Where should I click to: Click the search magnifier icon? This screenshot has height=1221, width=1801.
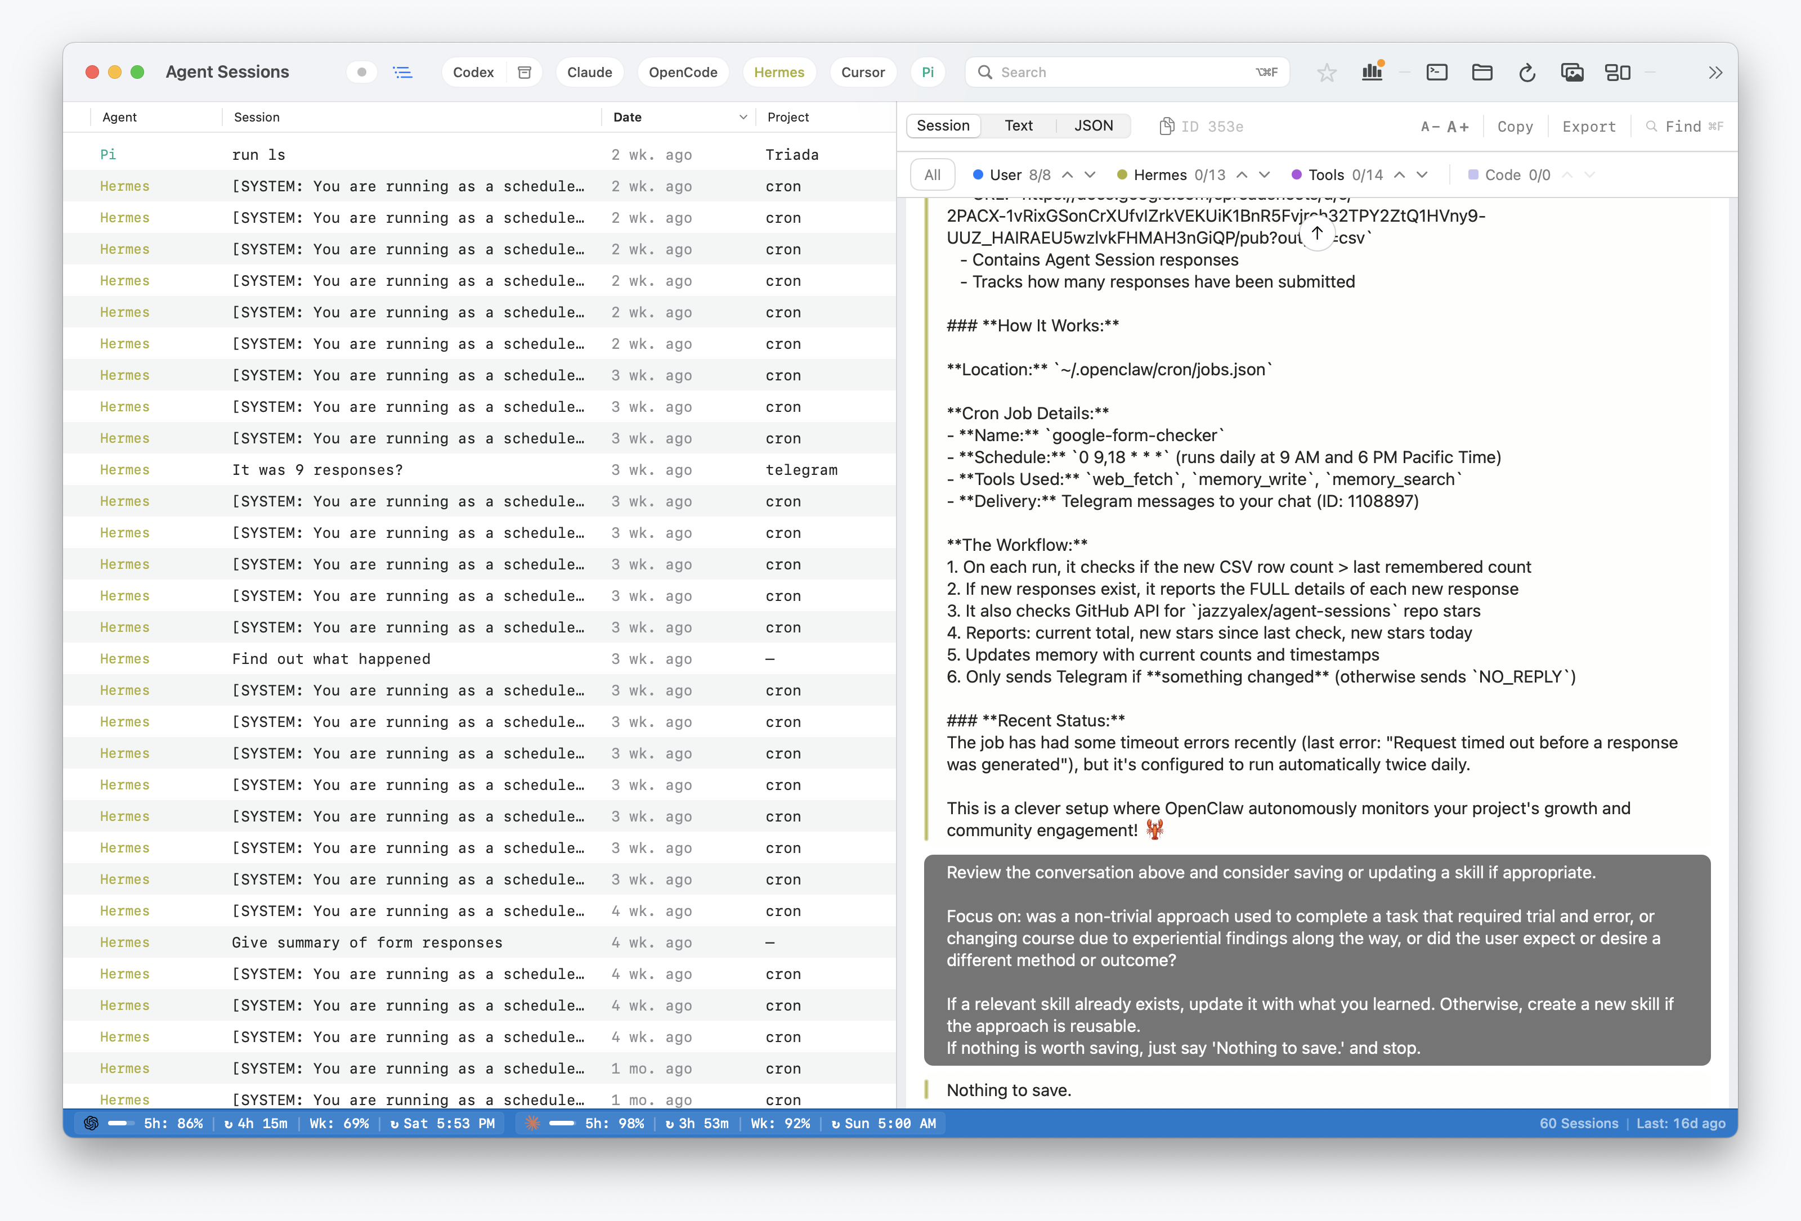[984, 72]
